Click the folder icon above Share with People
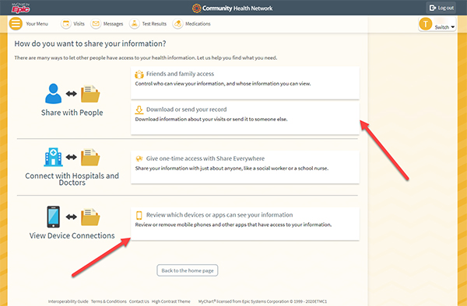Viewport: 467px width, 306px height. pos(90,94)
